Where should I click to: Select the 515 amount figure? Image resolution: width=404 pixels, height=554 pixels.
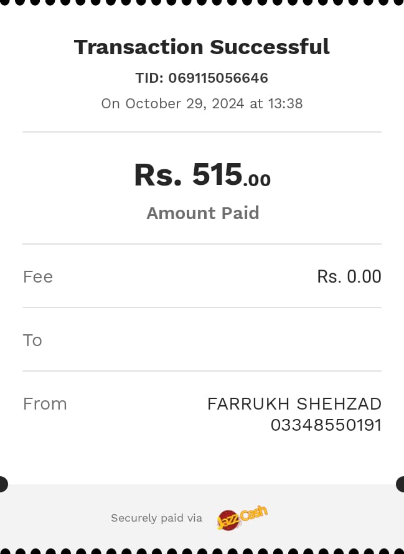coord(217,174)
